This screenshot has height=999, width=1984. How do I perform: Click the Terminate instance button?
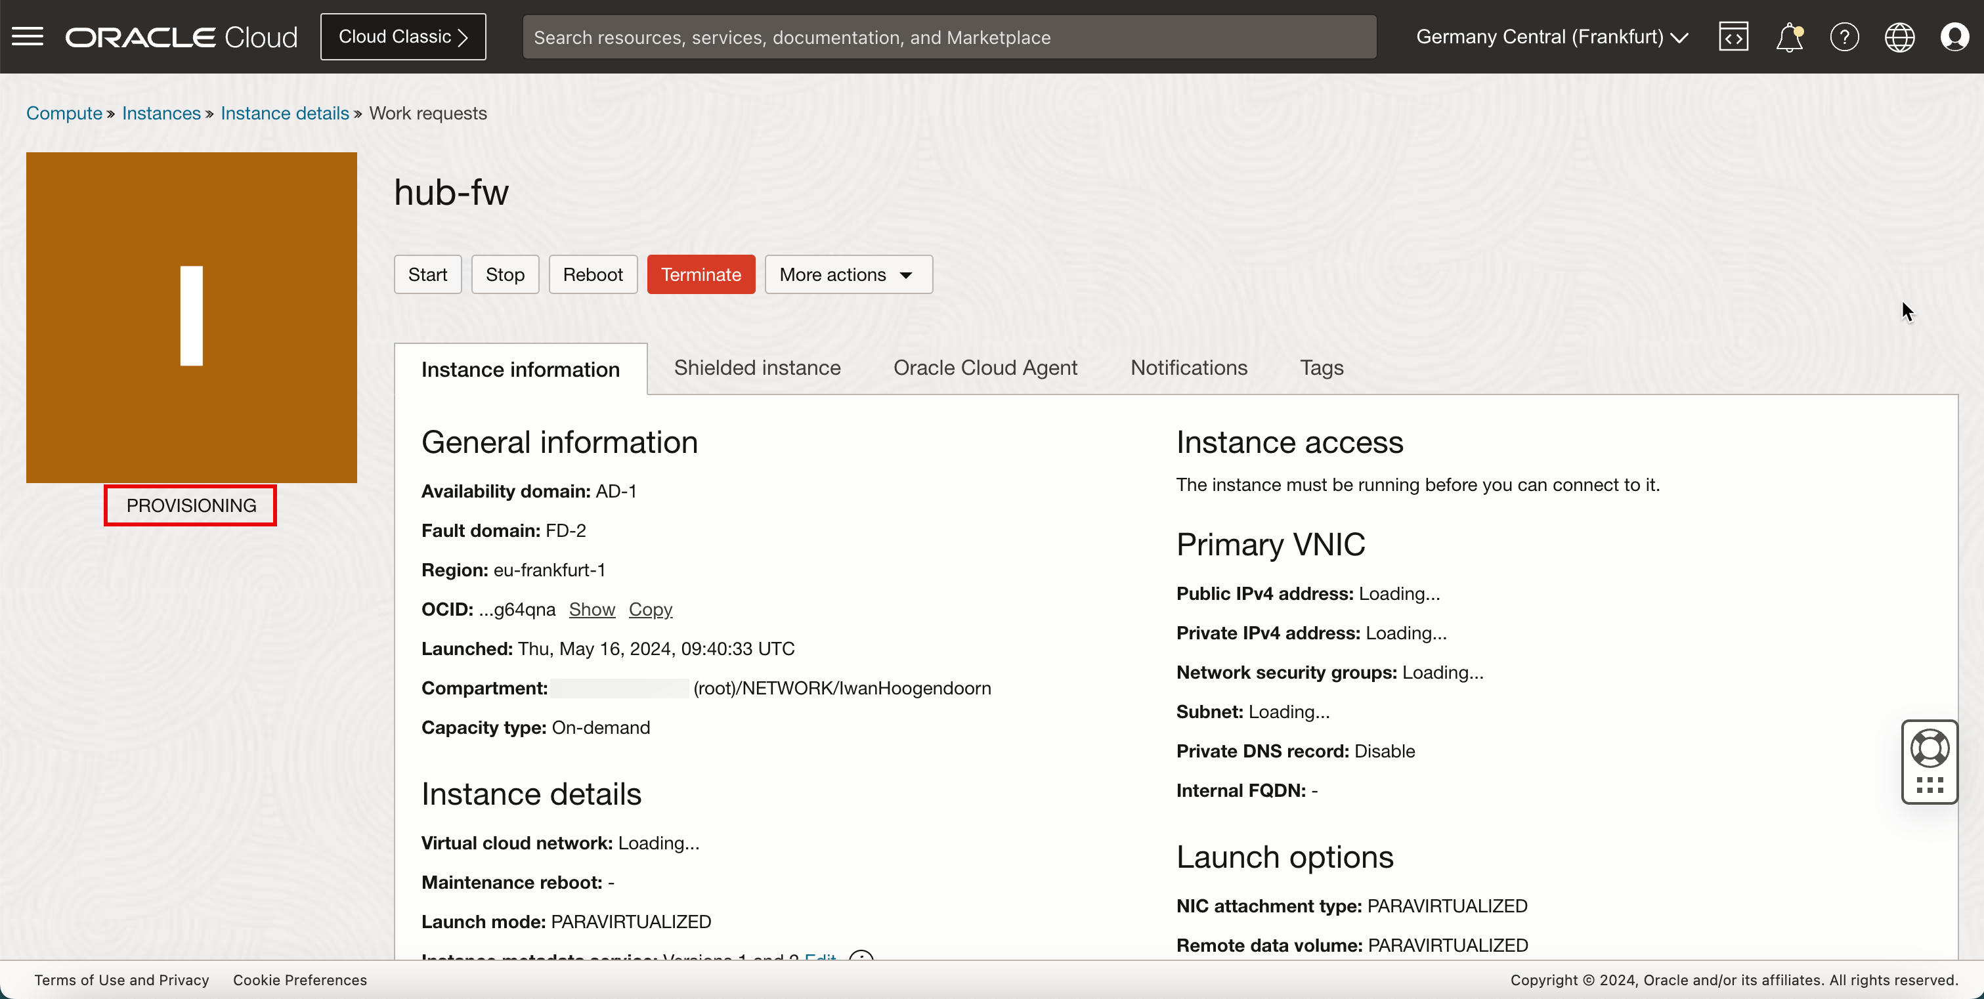[x=700, y=274]
